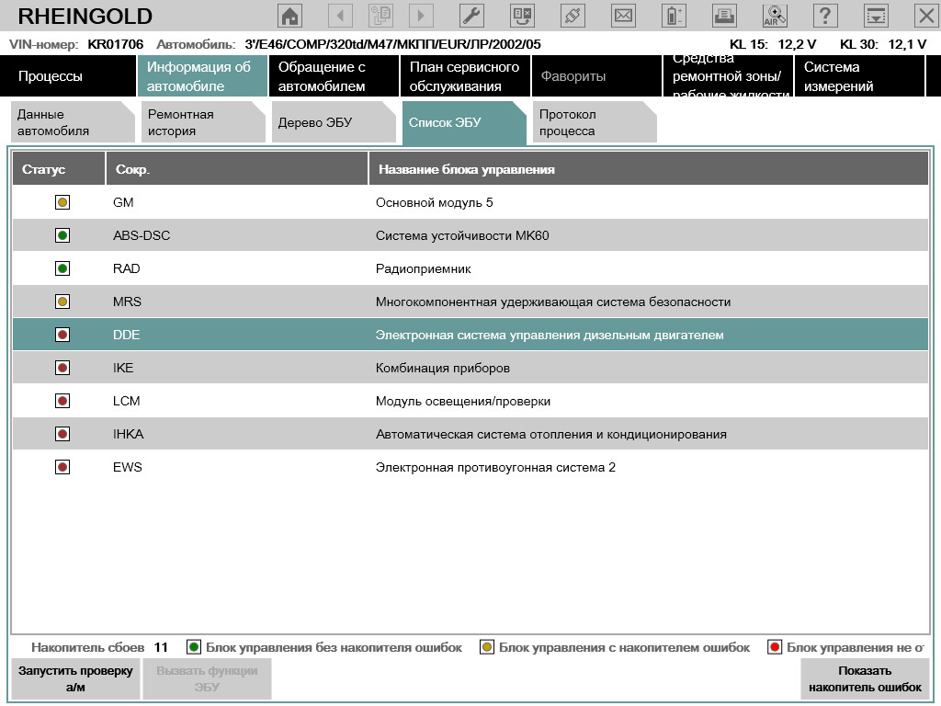This screenshot has width=941, height=706.
Task: Go to the home screen icon
Action: [x=289, y=16]
